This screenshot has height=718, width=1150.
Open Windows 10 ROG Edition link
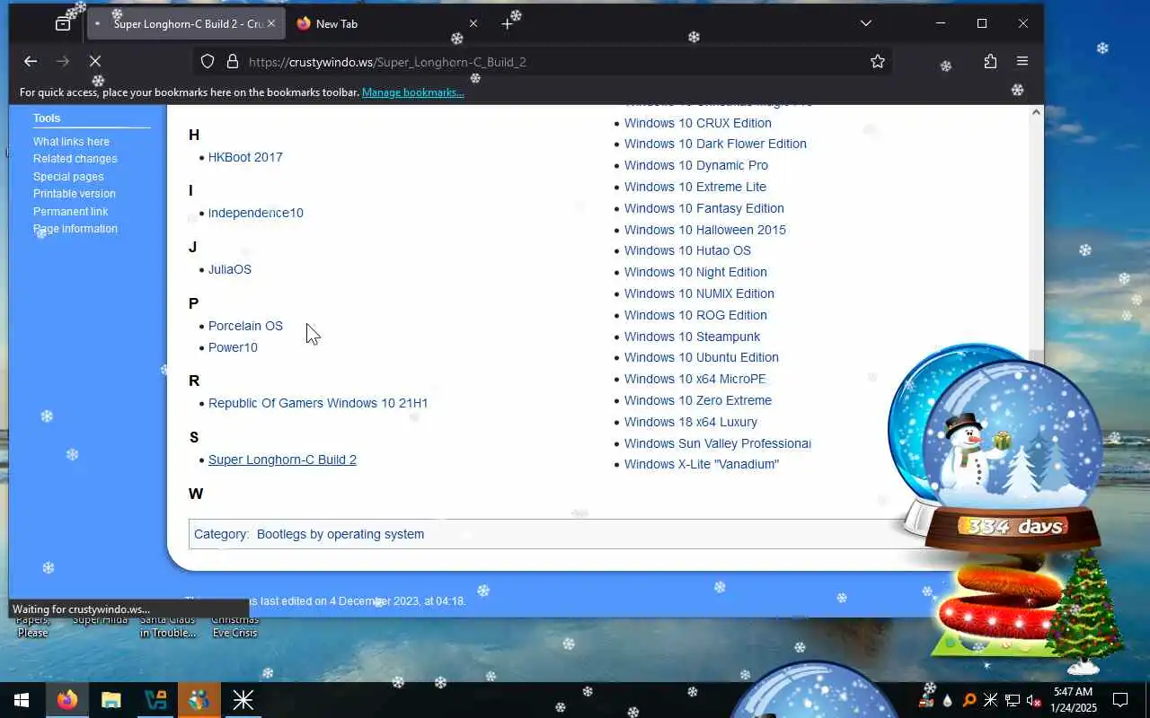pyautogui.click(x=695, y=315)
